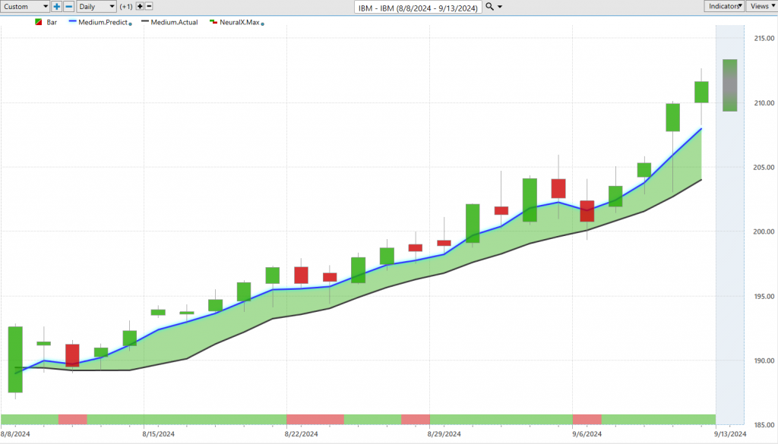Click the dot beside Medium.Predict
This screenshot has width=778, height=444.
[130, 24]
